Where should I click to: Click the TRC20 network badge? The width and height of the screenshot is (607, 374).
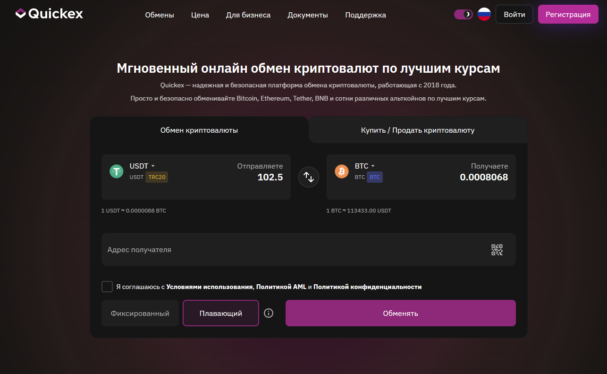point(157,177)
